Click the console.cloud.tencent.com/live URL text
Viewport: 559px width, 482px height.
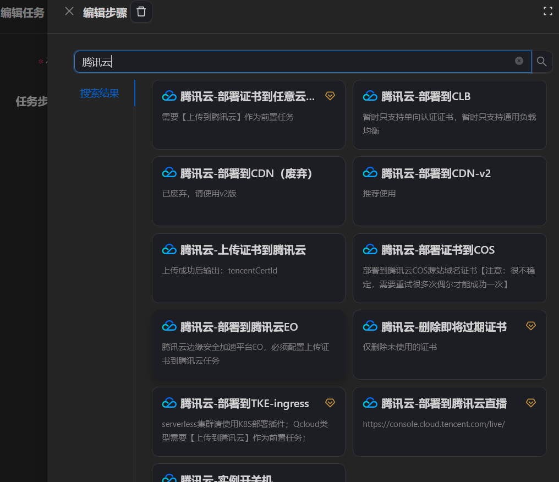click(x=434, y=424)
